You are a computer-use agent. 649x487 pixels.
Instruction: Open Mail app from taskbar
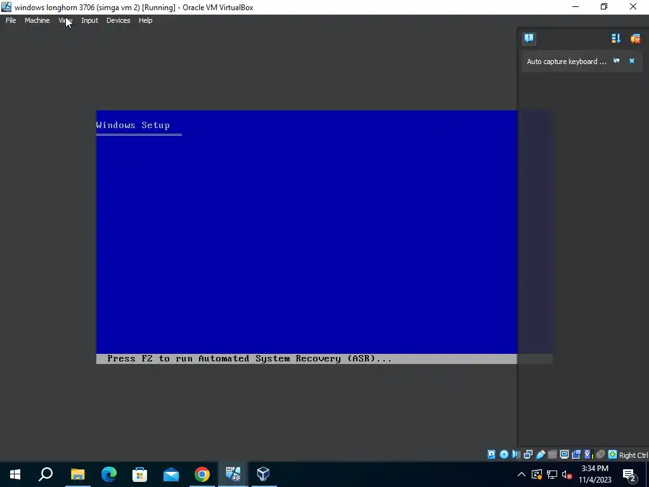pyautogui.click(x=171, y=474)
